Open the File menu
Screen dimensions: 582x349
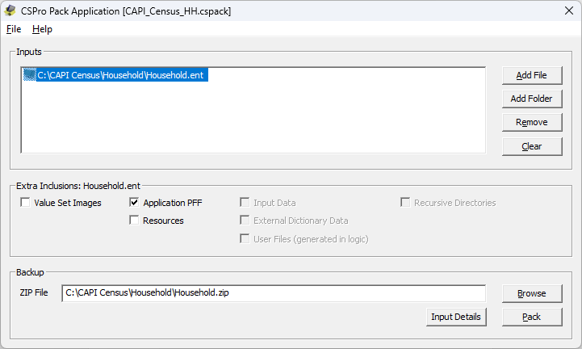click(14, 29)
